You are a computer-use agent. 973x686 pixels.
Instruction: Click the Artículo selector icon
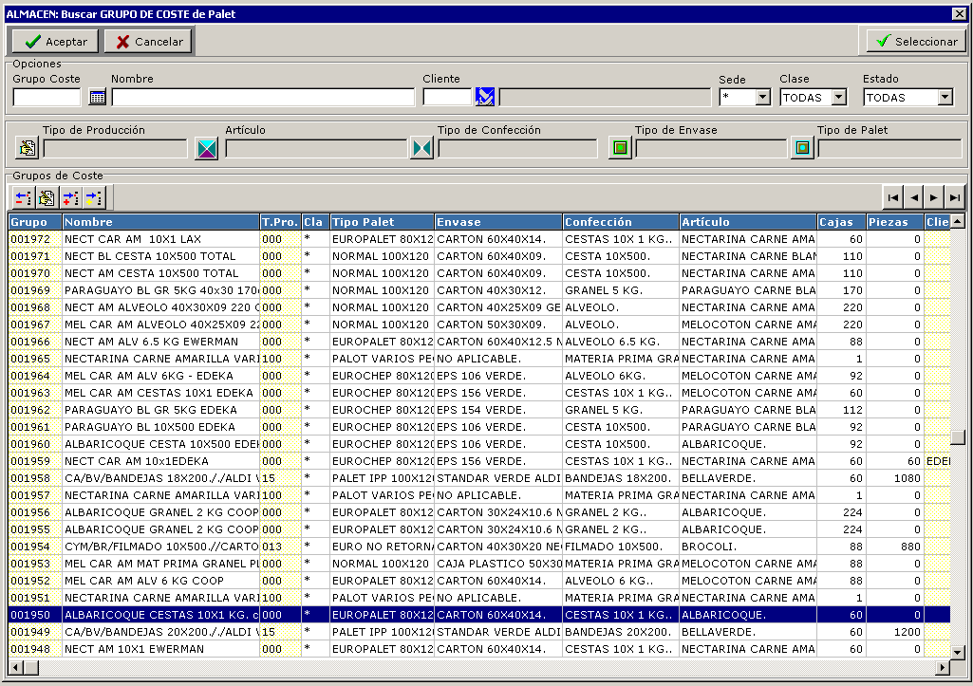(206, 148)
